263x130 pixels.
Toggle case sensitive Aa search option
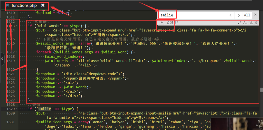[245, 23]
